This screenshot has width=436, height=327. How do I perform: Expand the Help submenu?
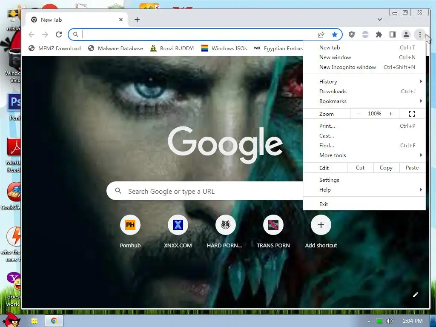click(364, 189)
